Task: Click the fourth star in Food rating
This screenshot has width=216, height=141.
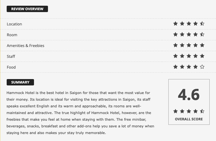Action: (195, 67)
